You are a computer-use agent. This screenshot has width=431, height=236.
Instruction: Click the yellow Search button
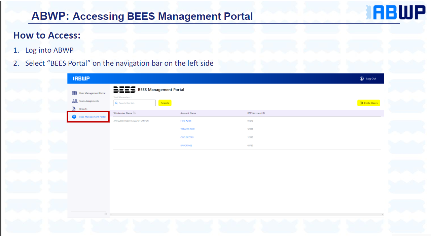coord(165,103)
